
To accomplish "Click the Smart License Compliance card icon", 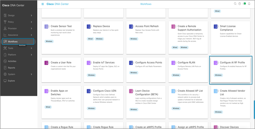I will pyautogui.click(x=216, y=27).
